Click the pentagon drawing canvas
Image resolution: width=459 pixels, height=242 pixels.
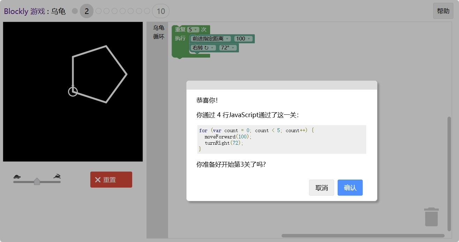73,92
